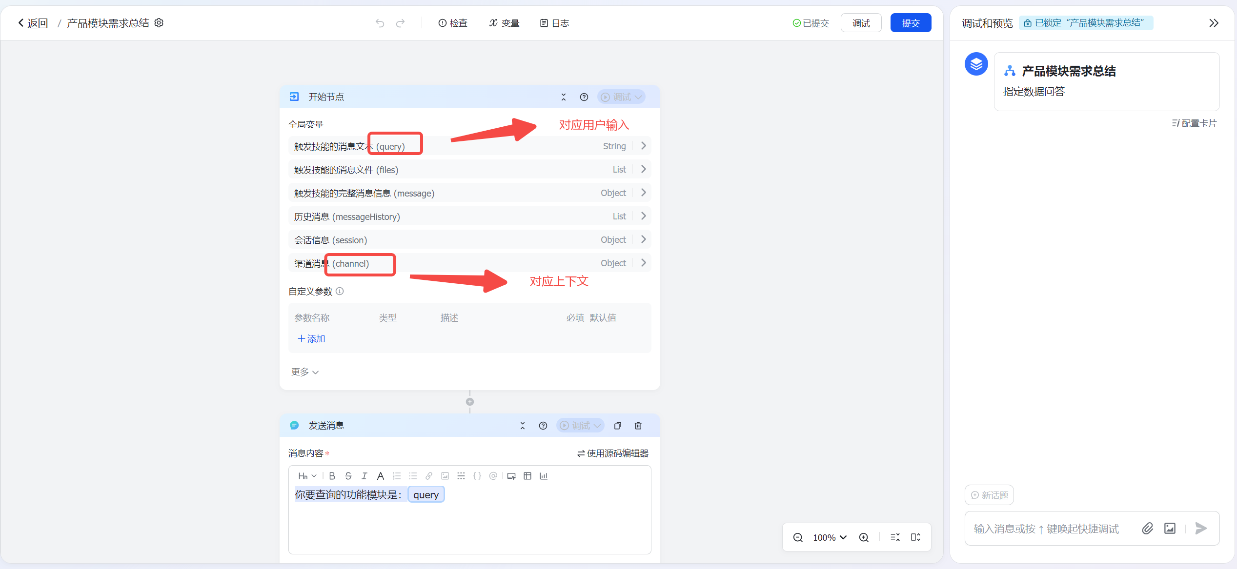Open help for 开始节点 node
The height and width of the screenshot is (569, 1237).
point(584,97)
